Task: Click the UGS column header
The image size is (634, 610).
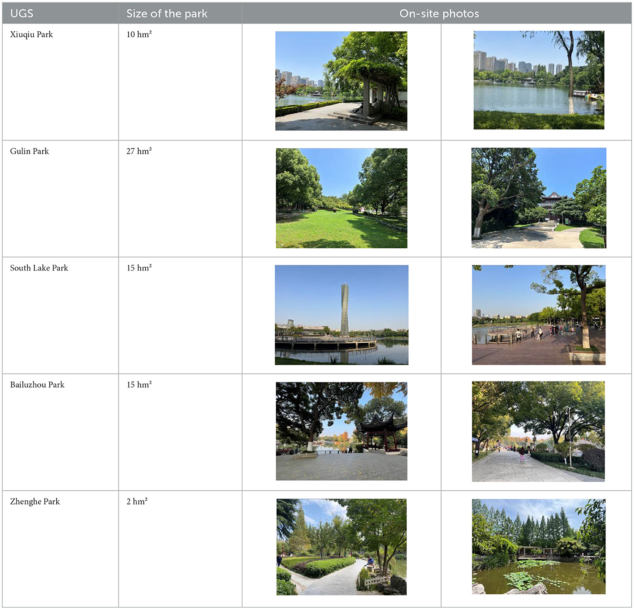Action: pos(22,13)
